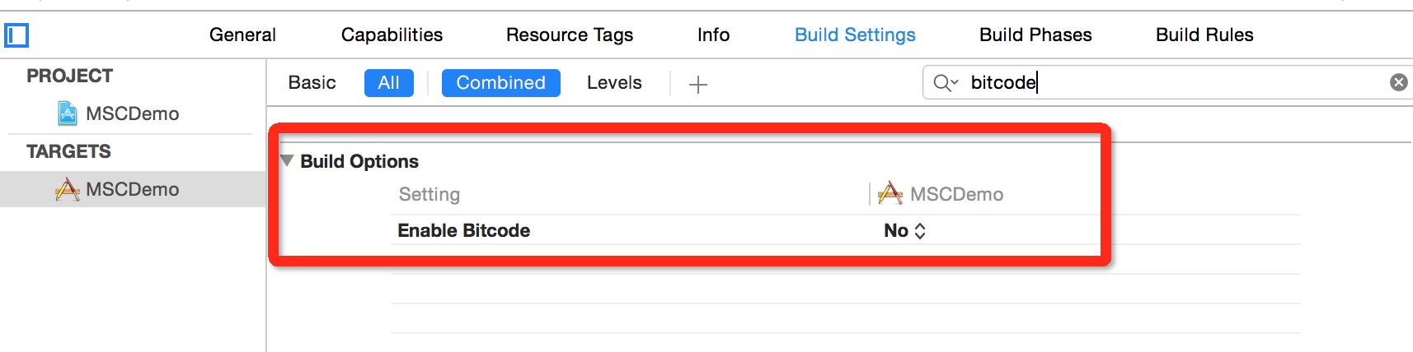Click the MSCDemo target app icon
The width and height of the screenshot is (1413, 352).
coord(67,189)
